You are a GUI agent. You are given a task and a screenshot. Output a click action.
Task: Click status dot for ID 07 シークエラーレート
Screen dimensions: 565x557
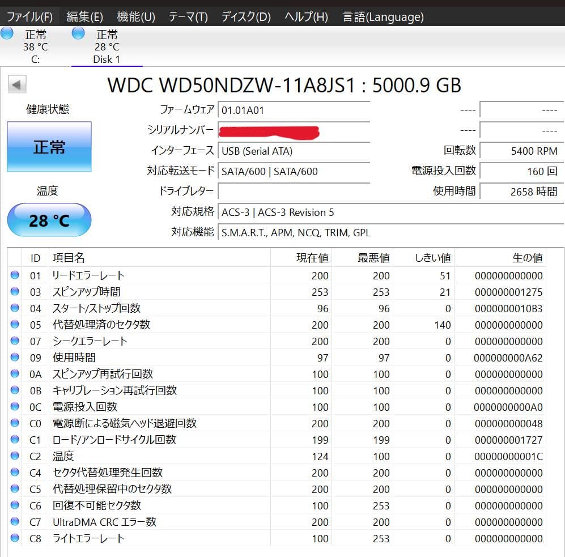click(15, 341)
